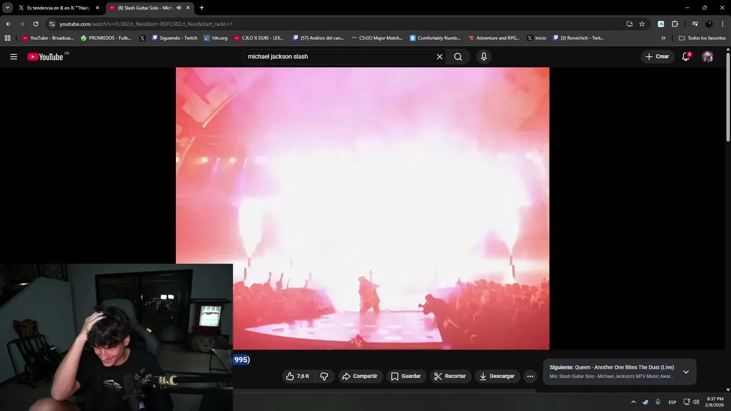This screenshot has width=731, height=411.
Task: Open Chrome profile avatar
Action: (x=709, y=24)
